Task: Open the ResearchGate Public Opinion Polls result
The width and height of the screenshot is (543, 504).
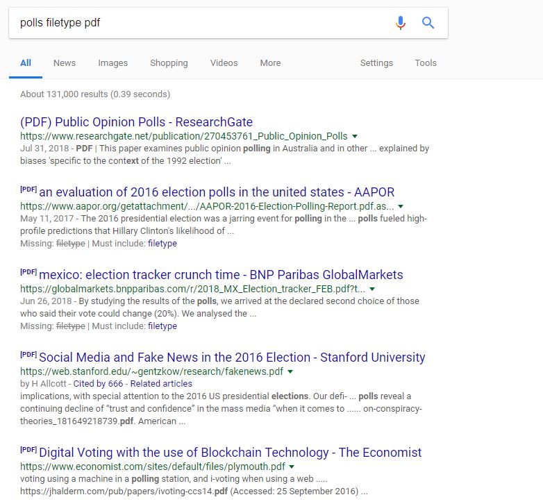Action: point(136,122)
